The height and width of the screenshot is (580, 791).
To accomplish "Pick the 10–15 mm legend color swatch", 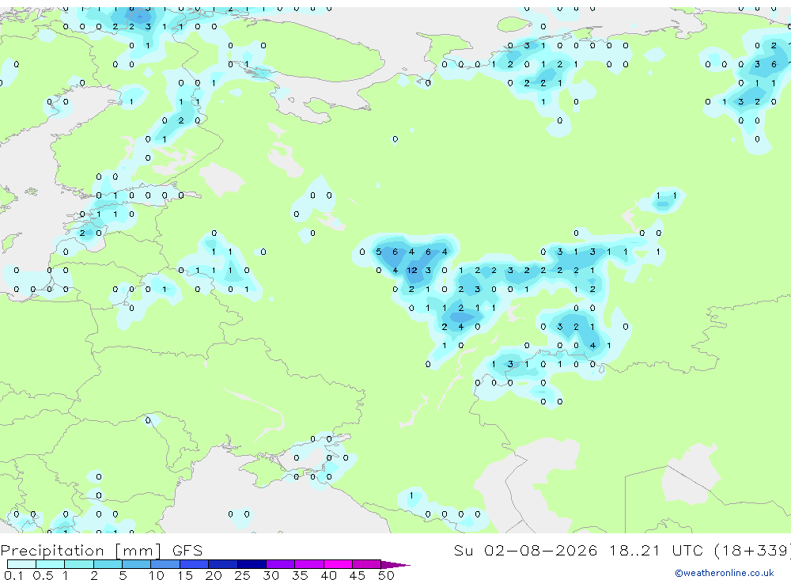I will pos(165,564).
